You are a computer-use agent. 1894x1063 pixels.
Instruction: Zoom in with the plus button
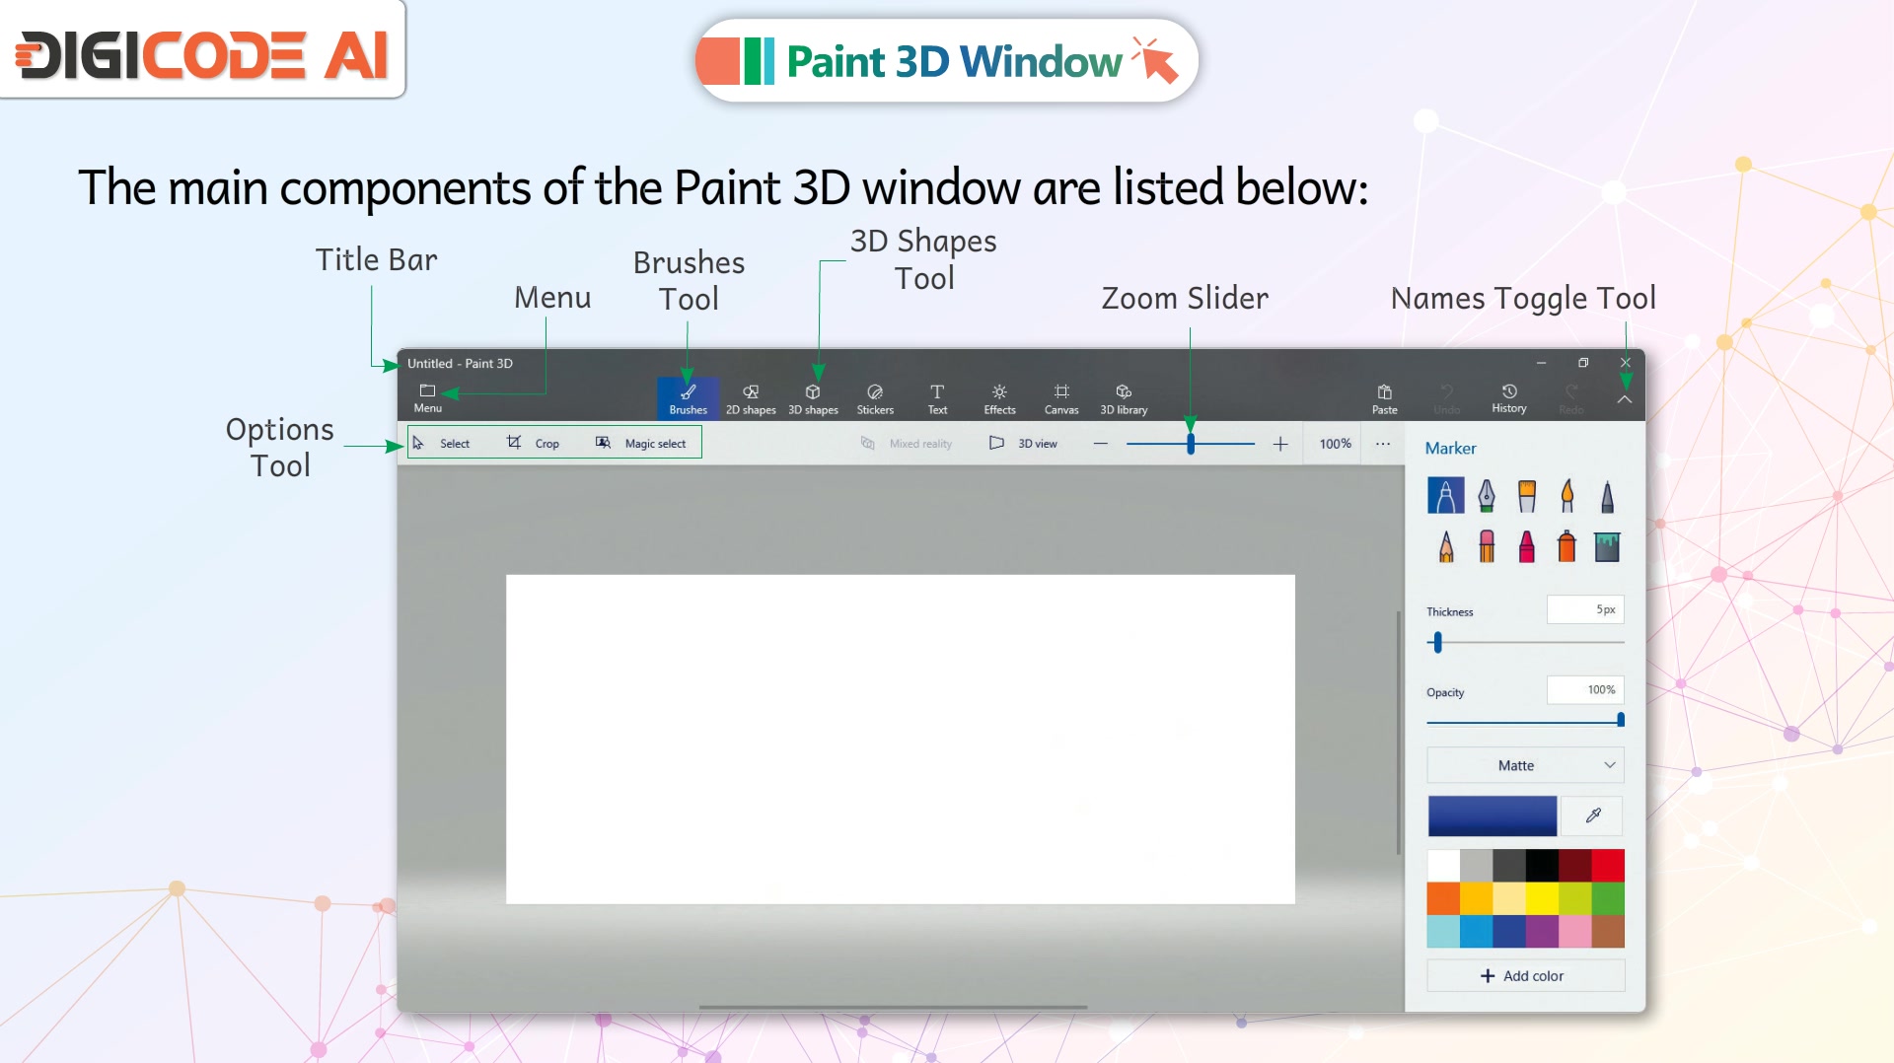pyautogui.click(x=1280, y=444)
